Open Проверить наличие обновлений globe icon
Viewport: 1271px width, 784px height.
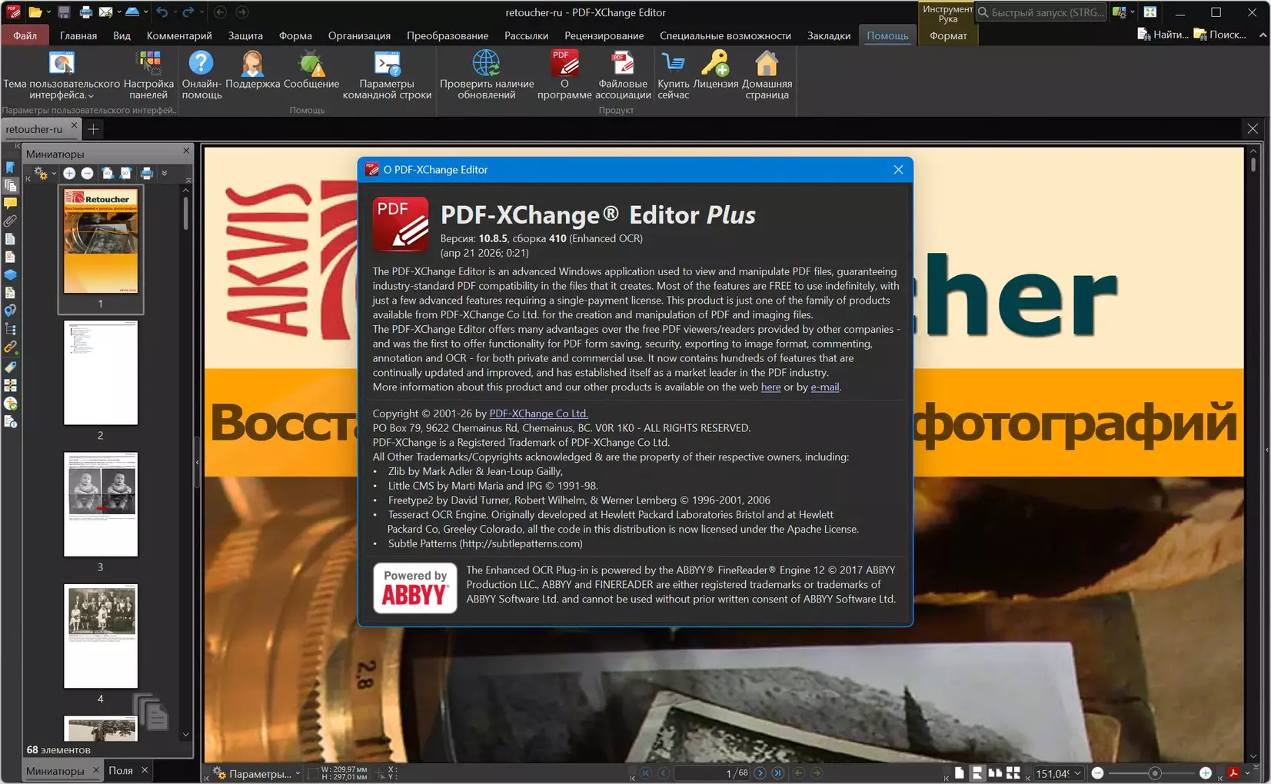[486, 65]
